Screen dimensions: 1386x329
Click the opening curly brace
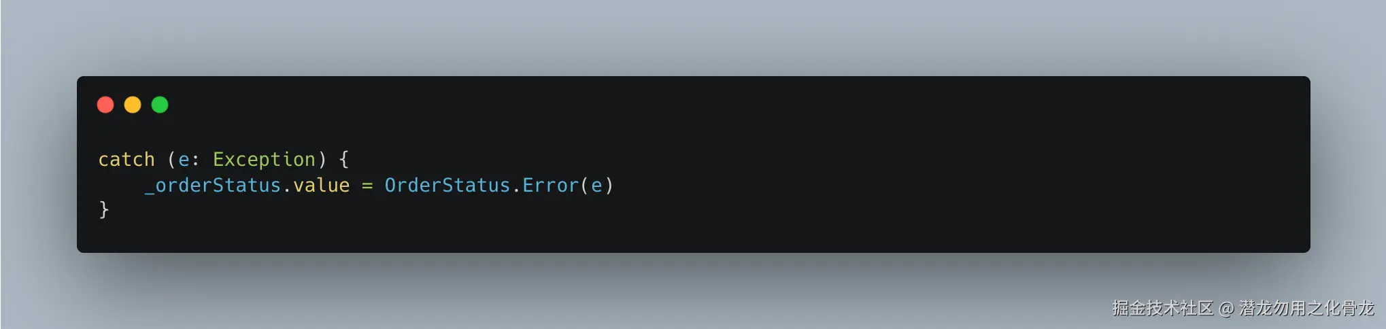click(x=343, y=160)
